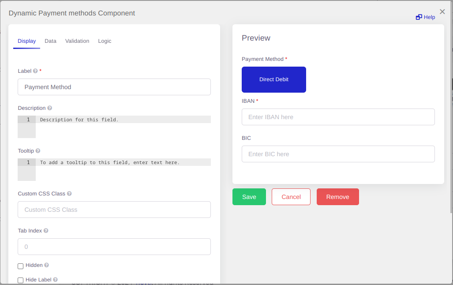
Task: Select the Display tab
Action: (26, 41)
